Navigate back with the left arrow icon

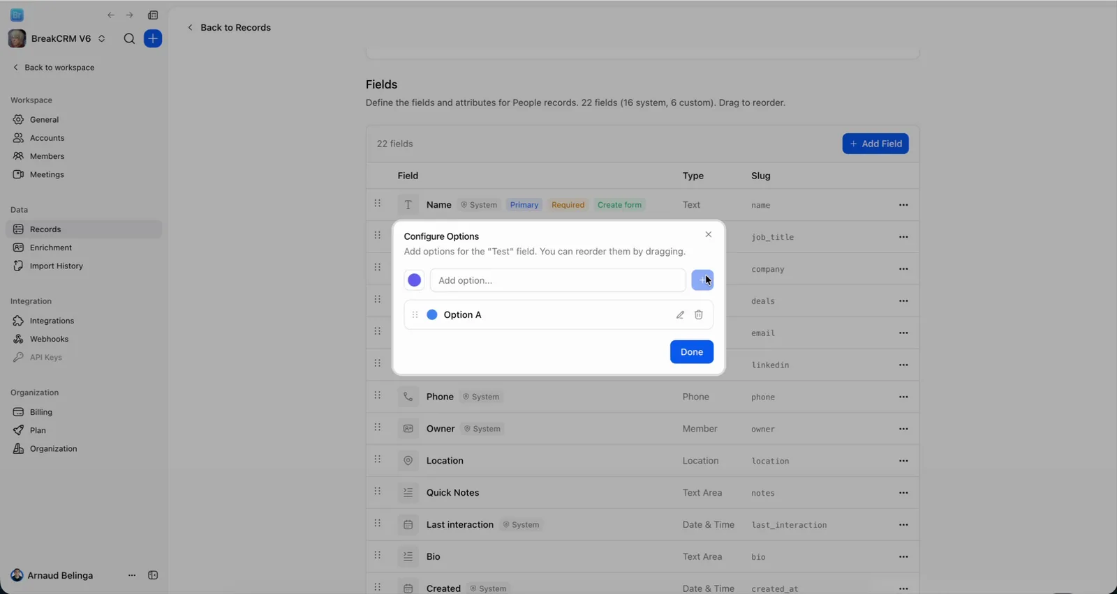[x=111, y=15]
